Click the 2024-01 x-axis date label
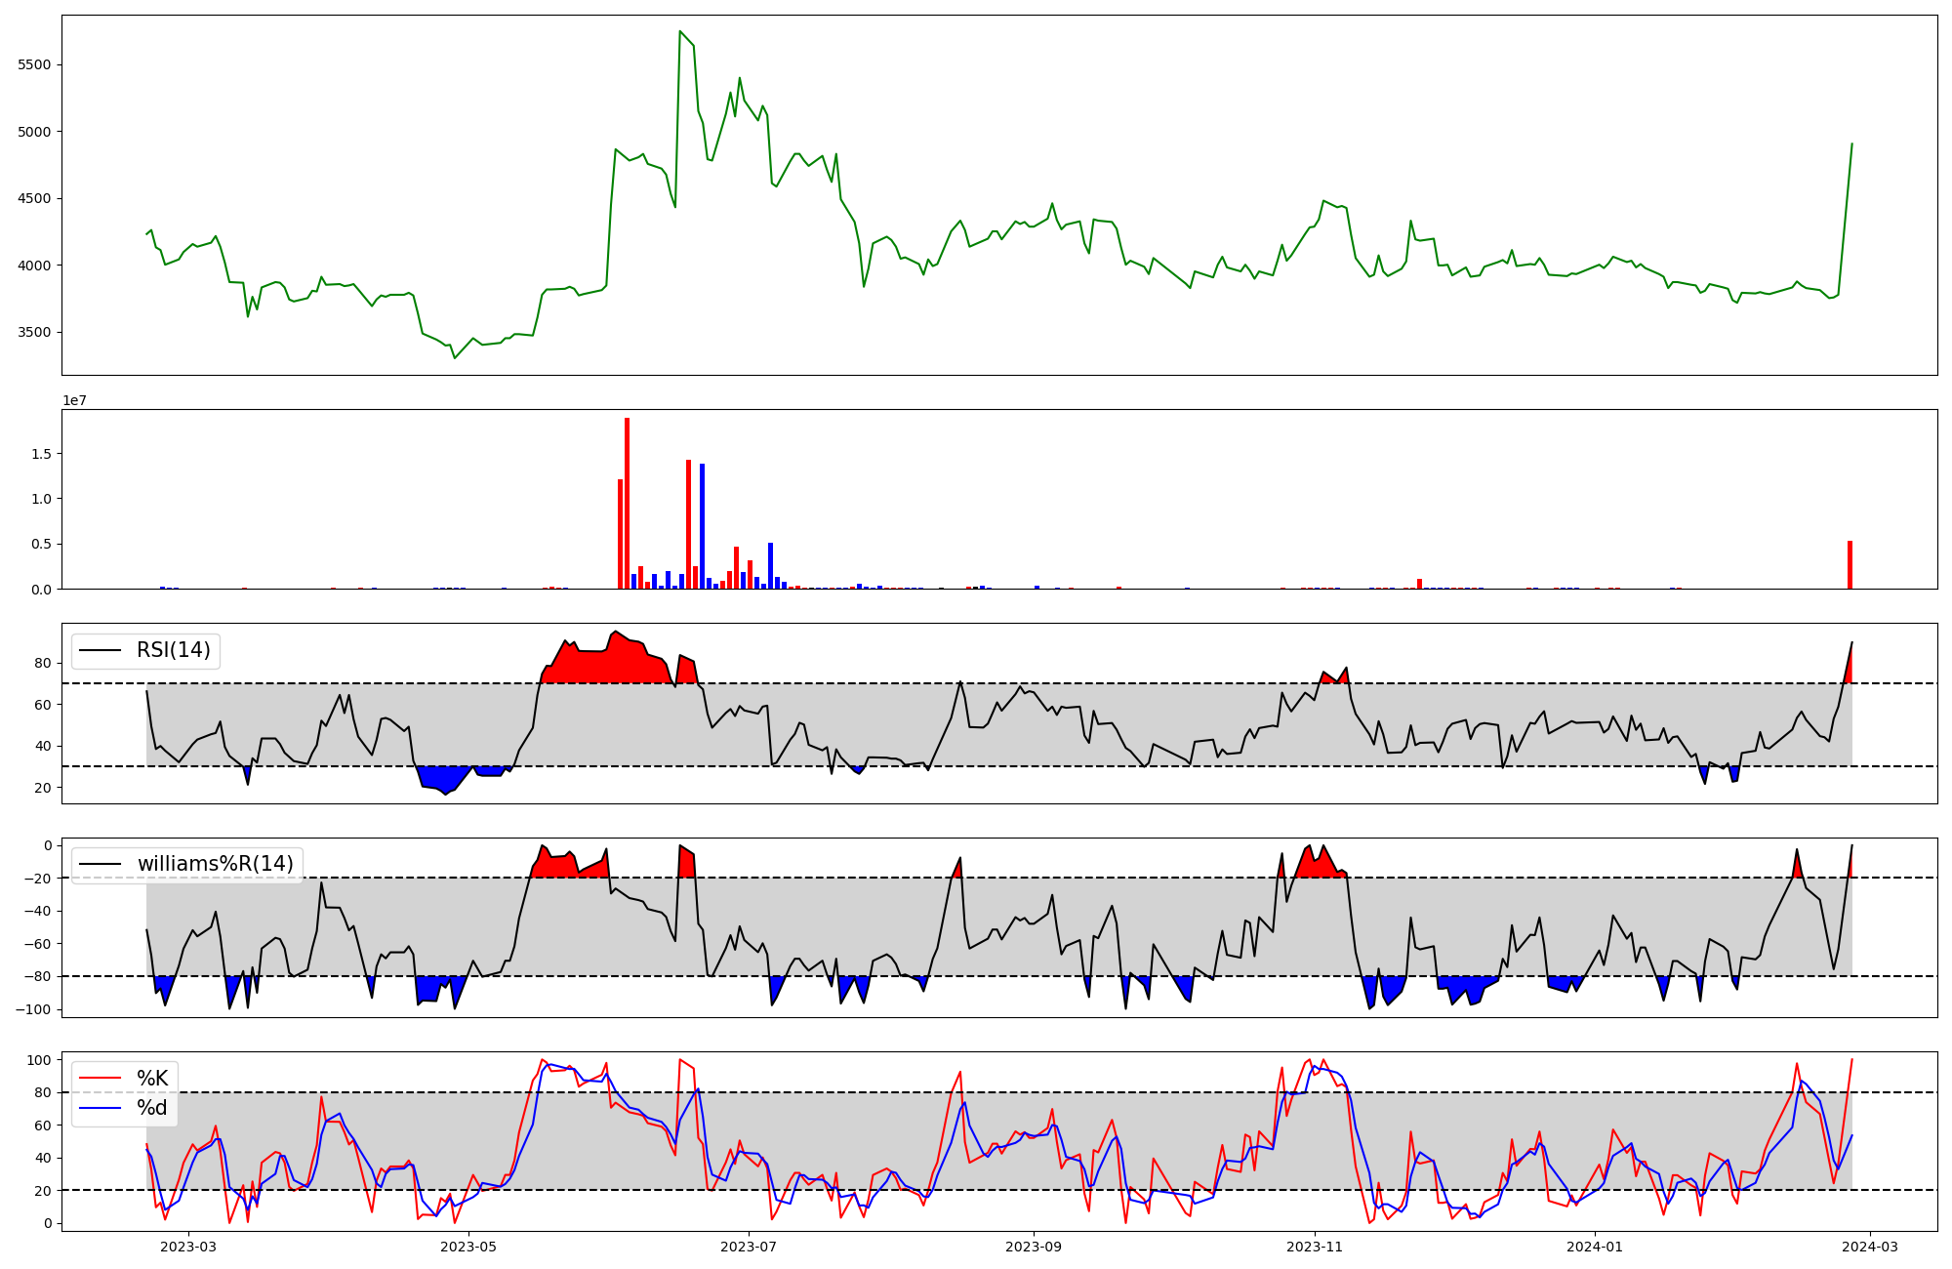The width and height of the screenshot is (1952, 1269). 1594,1247
